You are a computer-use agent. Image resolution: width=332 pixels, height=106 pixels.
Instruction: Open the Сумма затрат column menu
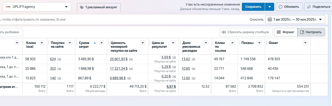(101, 43)
